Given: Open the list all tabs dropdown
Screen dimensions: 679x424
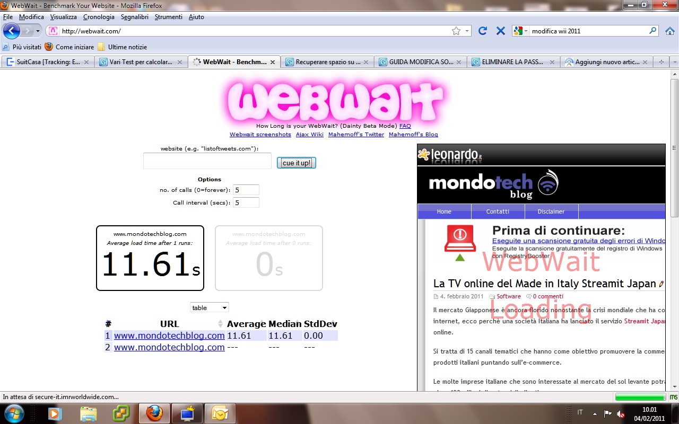Looking at the screenshot, I should [674, 62].
